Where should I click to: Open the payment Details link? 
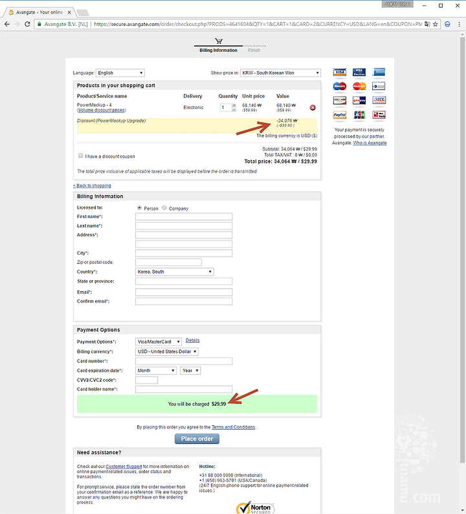point(192,340)
